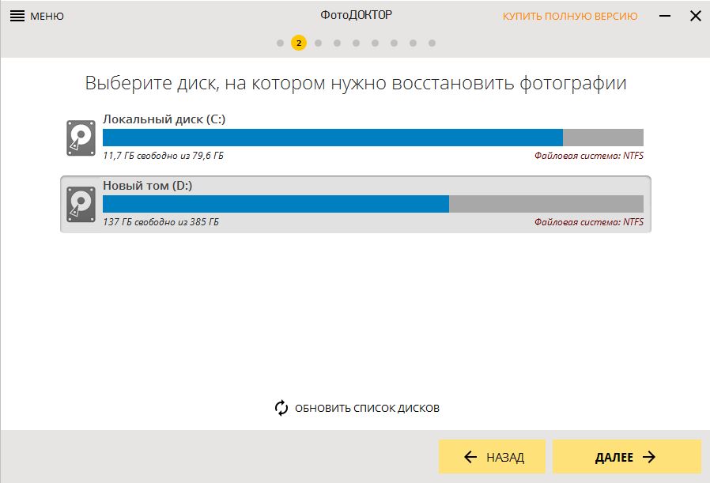Click file system NTFS text for disk C:
The image size is (710, 483).
589,156
